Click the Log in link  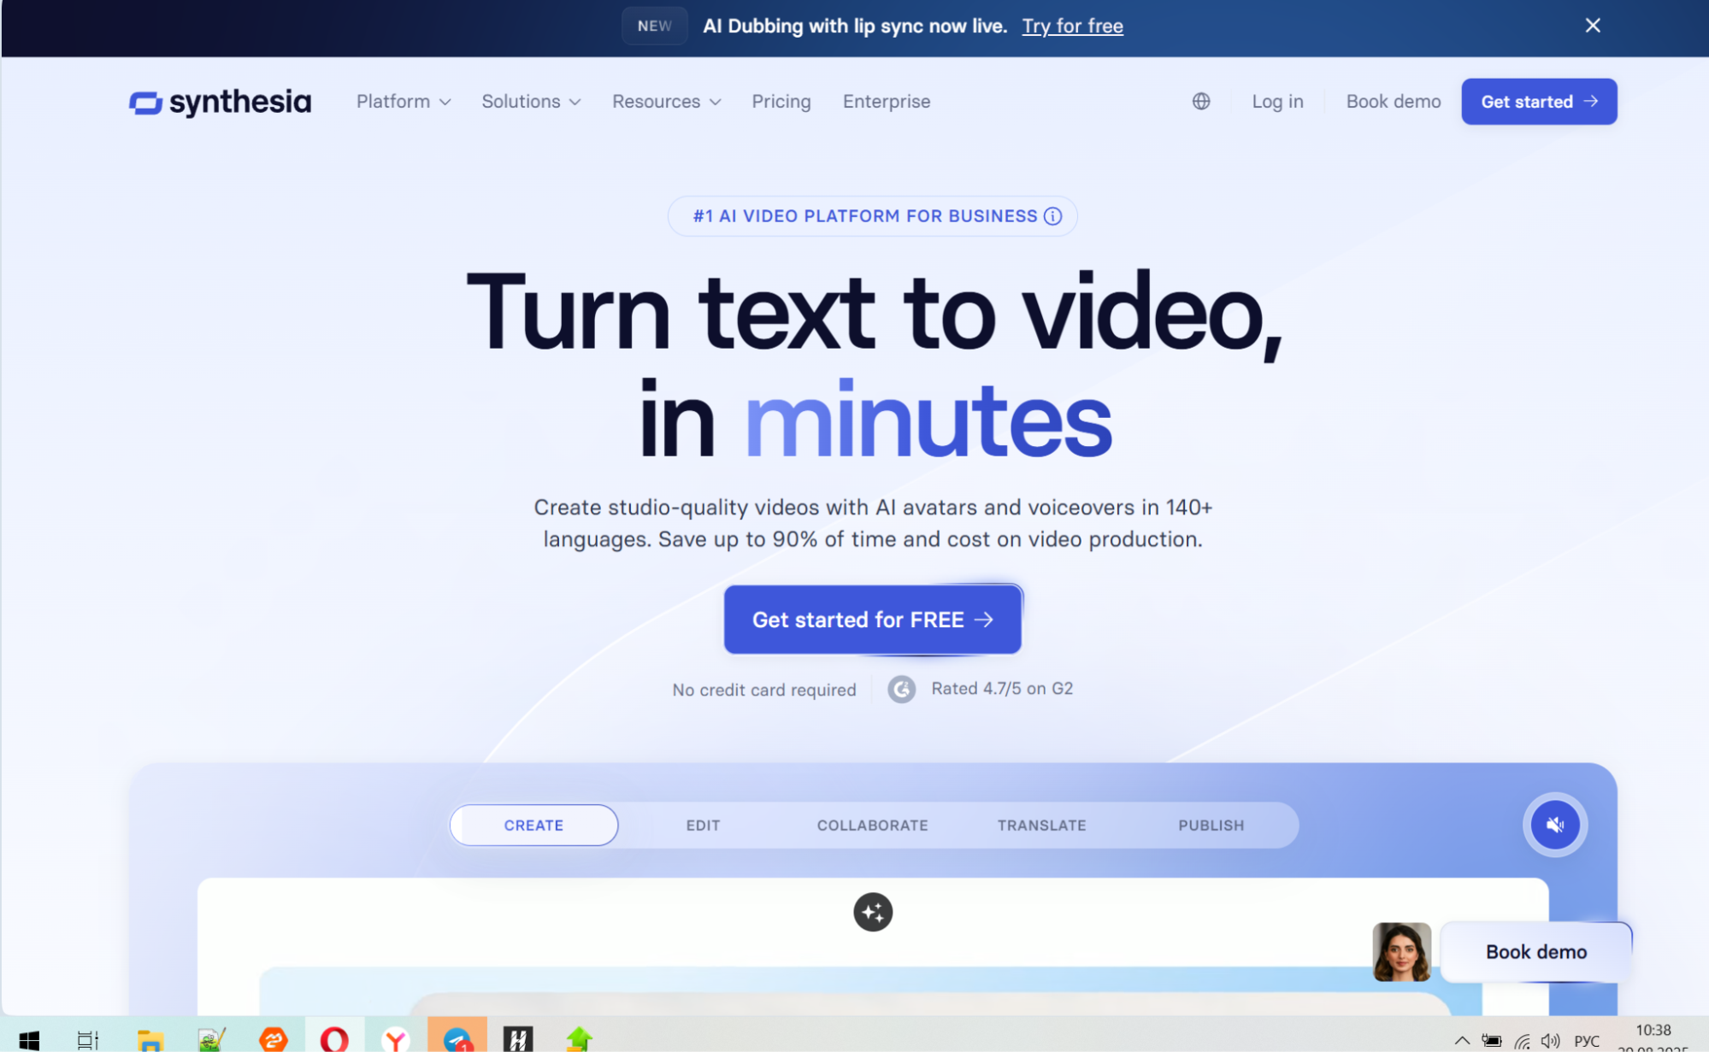click(x=1277, y=102)
